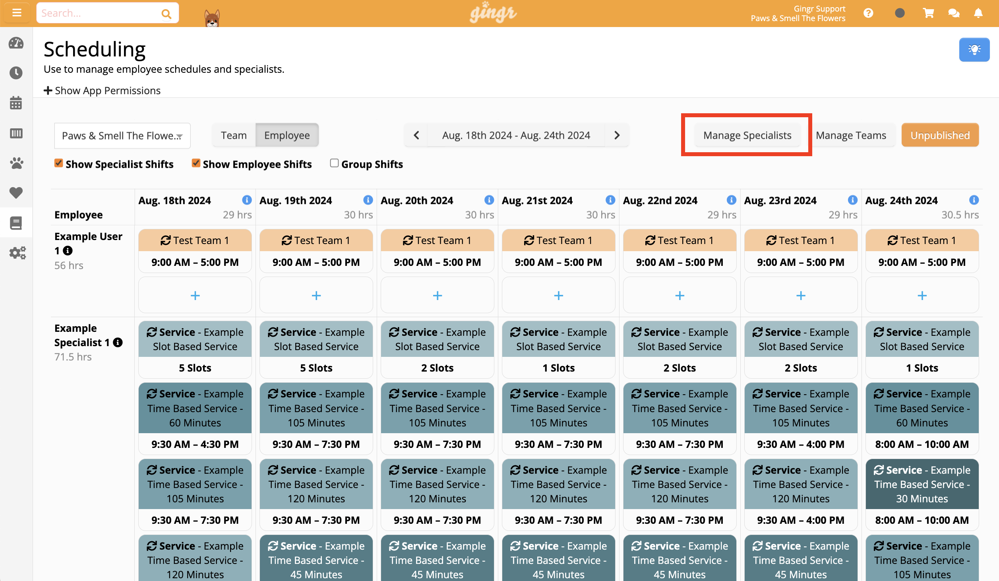Open the dashboard speedometer icon
This screenshot has height=581, width=999.
[x=16, y=44]
